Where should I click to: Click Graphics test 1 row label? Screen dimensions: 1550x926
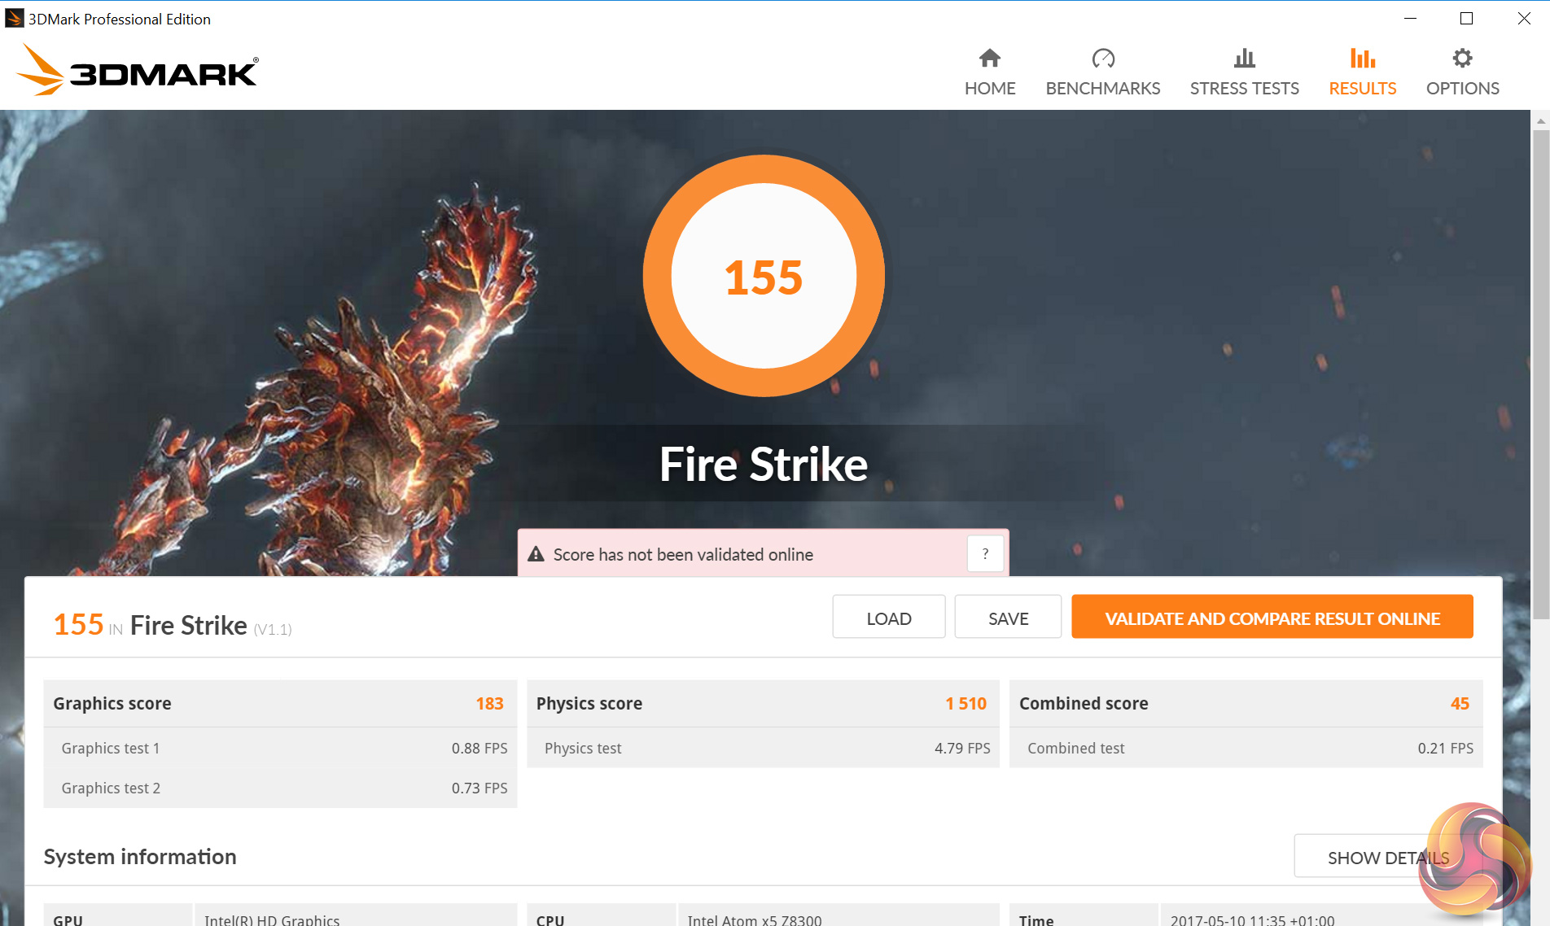coord(111,748)
